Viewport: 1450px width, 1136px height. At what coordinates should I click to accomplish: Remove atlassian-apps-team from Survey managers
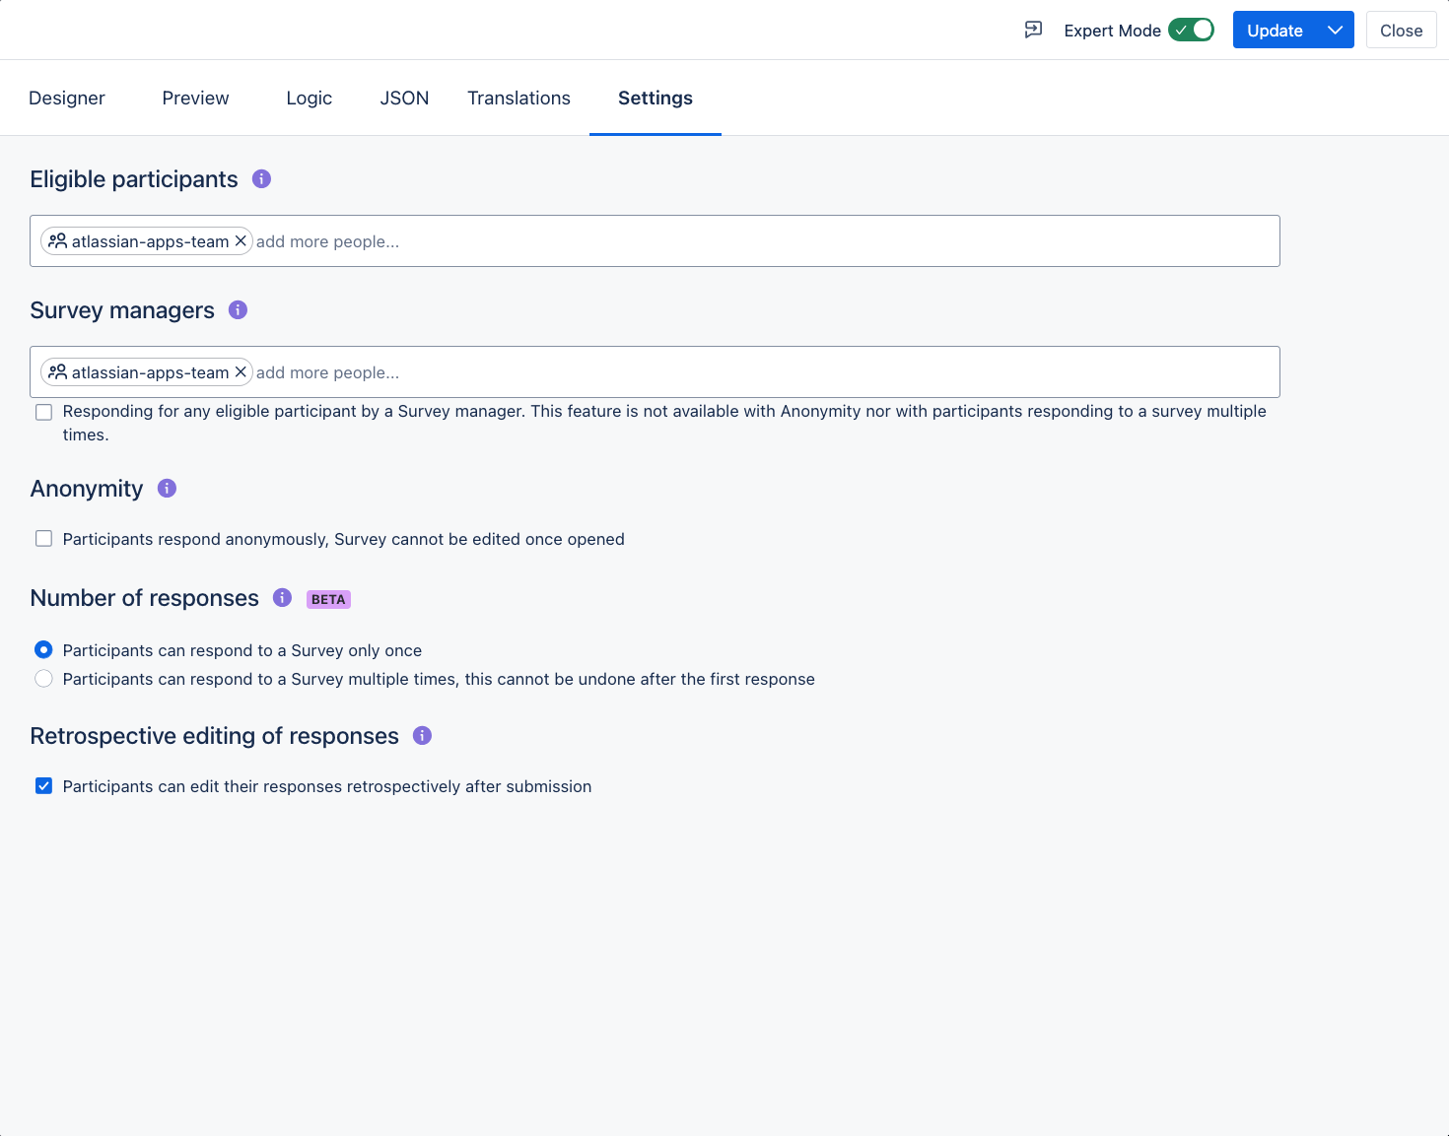pos(241,371)
